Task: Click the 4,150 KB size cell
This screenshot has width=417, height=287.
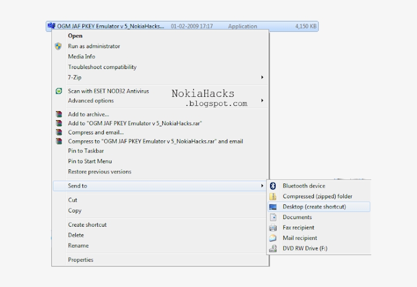Action: (x=306, y=26)
